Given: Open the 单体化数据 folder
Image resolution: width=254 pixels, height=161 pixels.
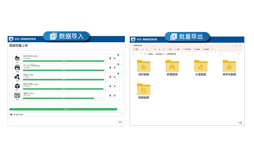Looking at the screenshot, I should pyautogui.click(x=229, y=67).
